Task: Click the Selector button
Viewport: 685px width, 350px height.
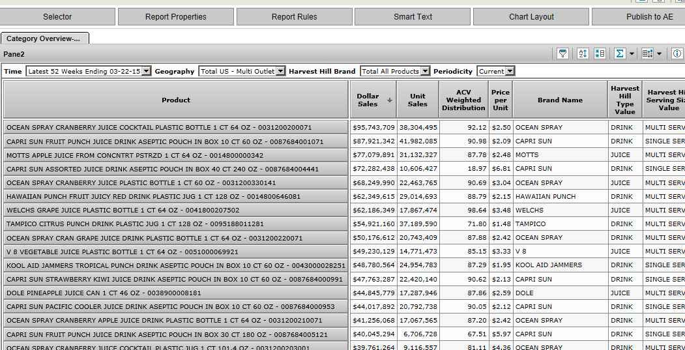Action: (57, 17)
